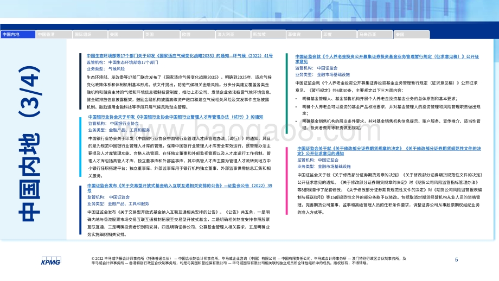The image size is (499, 281).
Task: Open the 澳大利亚 tab
Action: pos(233,34)
